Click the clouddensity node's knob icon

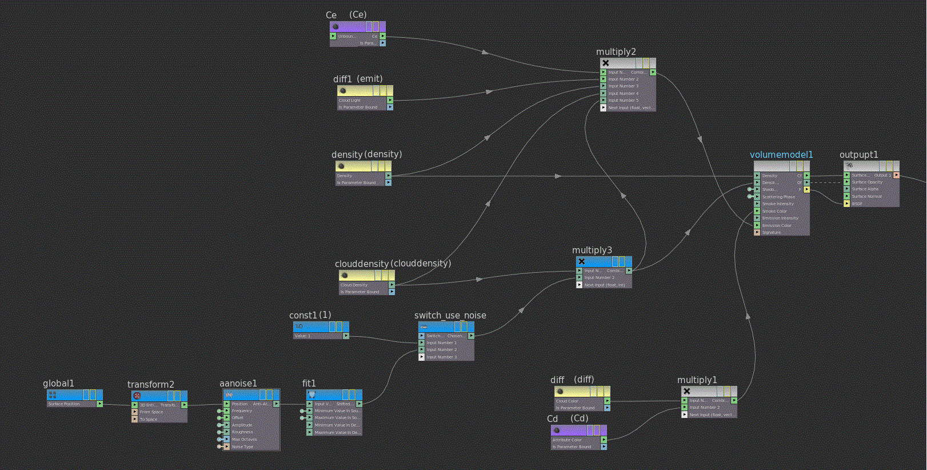click(345, 276)
